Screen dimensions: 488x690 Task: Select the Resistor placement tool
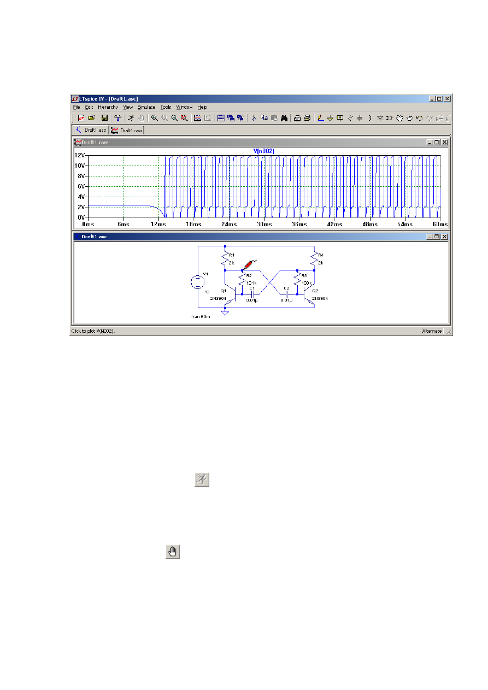point(350,117)
